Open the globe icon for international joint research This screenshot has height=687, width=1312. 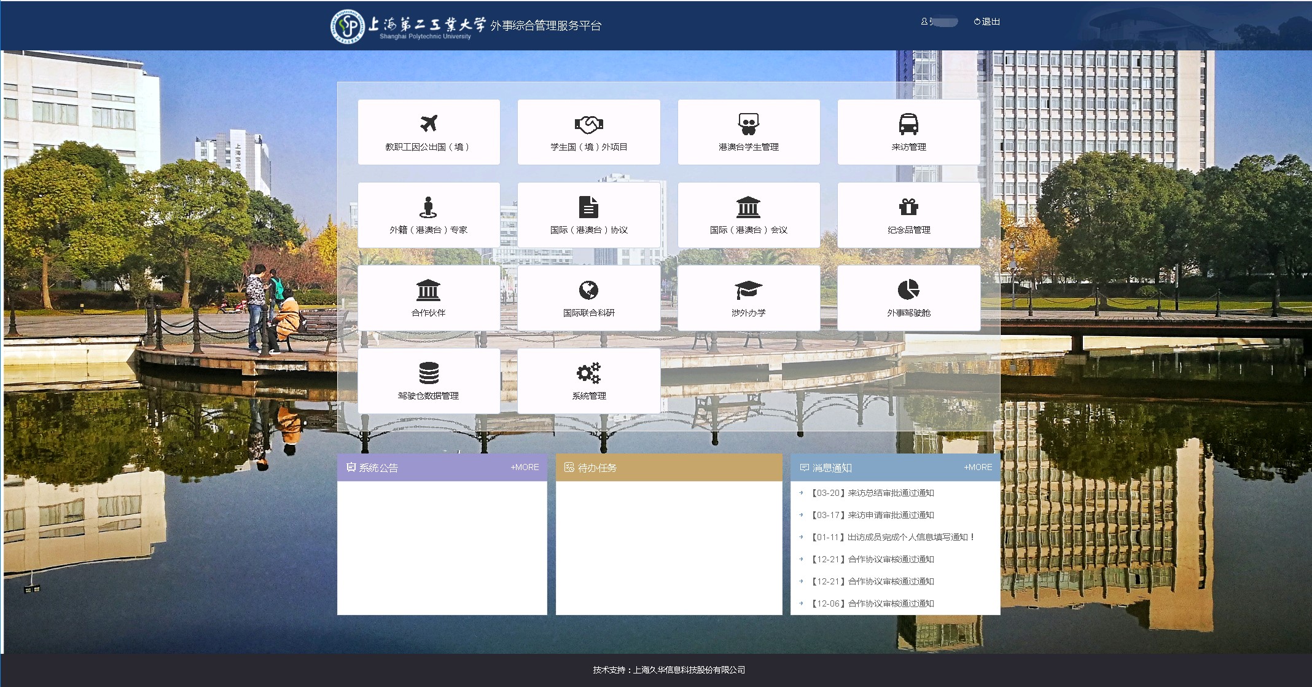(x=588, y=290)
